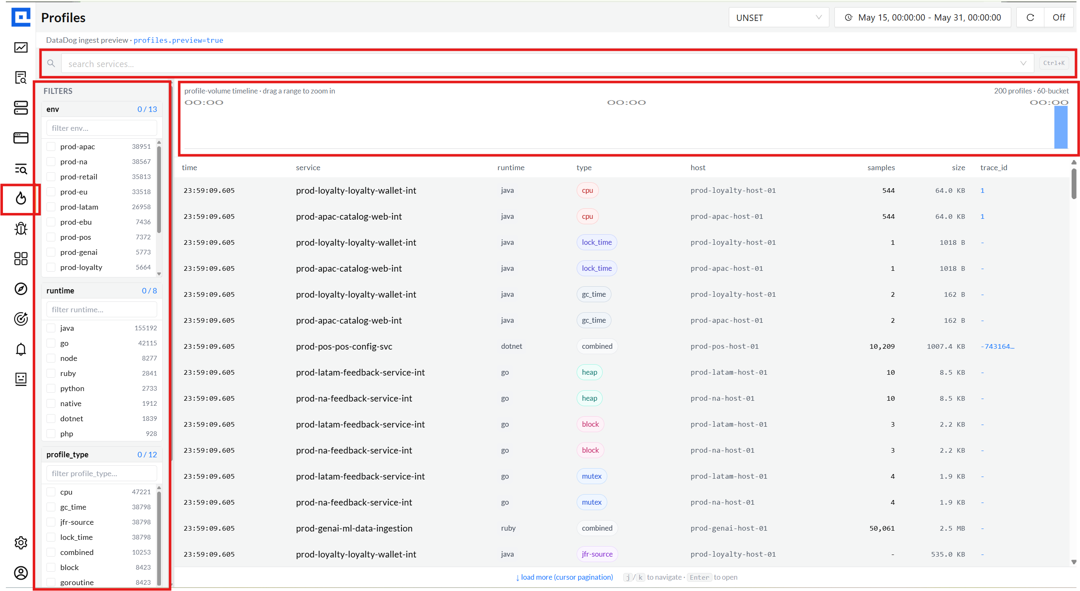The height and width of the screenshot is (591, 1080).
Task: Open the window panel sidebar icon
Action: pyautogui.click(x=21, y=138)
